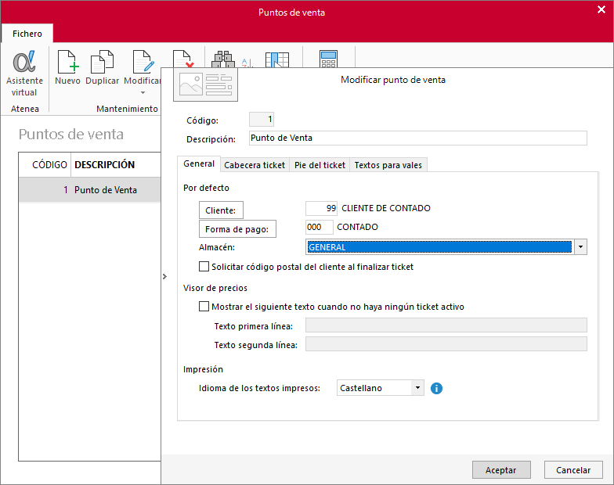Viewport: 614px width, 485px height.
Task: Click the Cliente lookup button
Action: coord(221,210)
